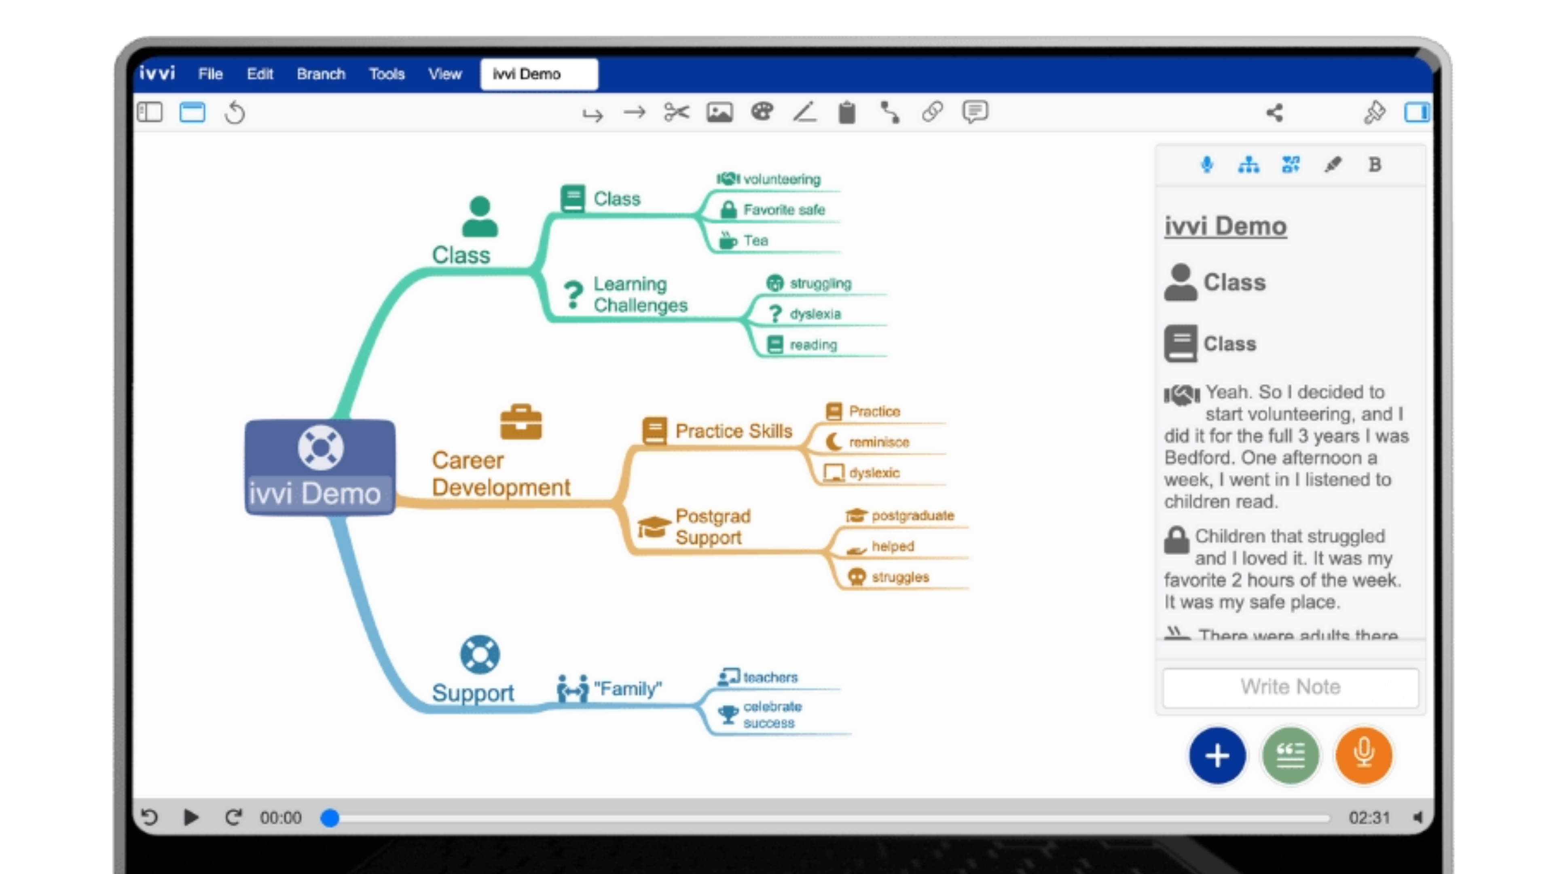The width and height of the screenshot is (1553, 874).
Task: Open the color palette tool
Action: [x=762, y=112]
